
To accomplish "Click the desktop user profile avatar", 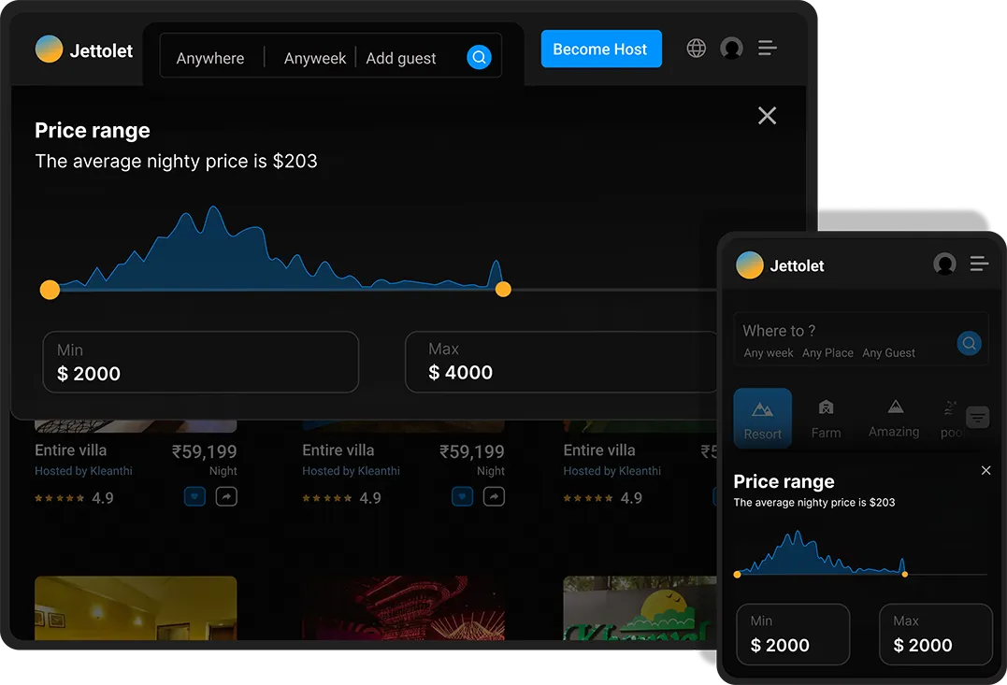I will (732, 49).
